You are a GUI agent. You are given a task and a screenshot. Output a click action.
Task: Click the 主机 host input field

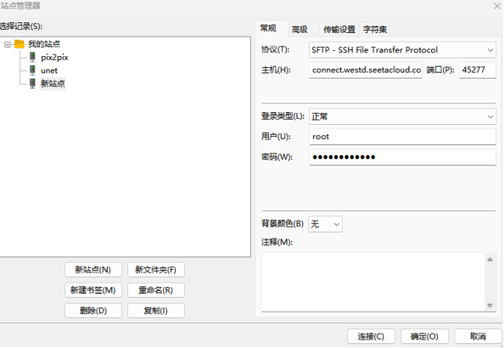coord(366,70)
